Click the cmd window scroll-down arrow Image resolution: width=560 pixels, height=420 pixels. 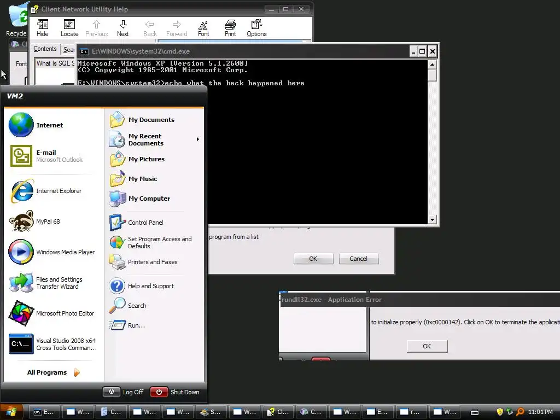[432, 220]
